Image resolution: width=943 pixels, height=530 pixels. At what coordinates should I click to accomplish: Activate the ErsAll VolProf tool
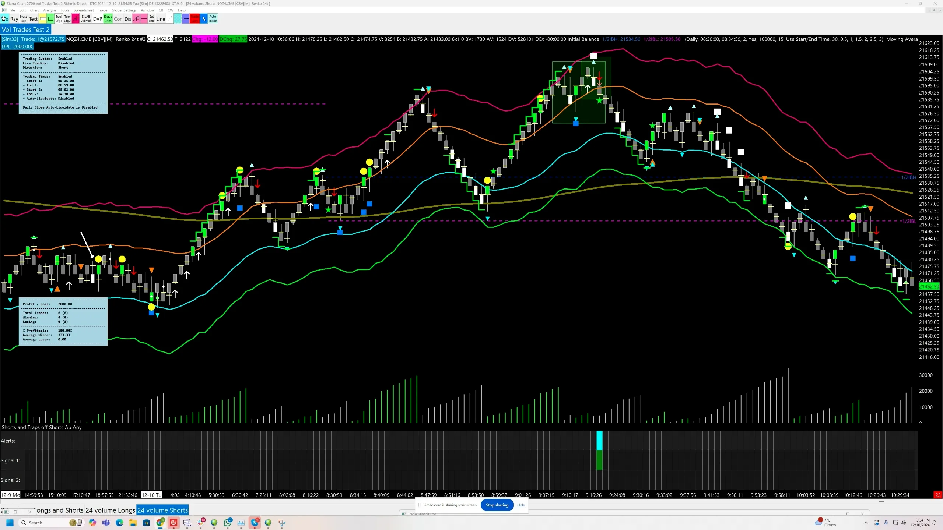[x=85, y=19]
